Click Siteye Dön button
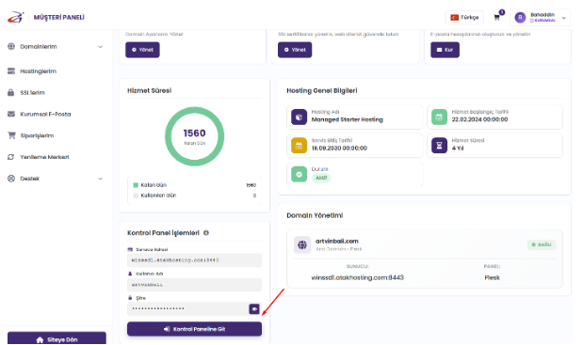Viewport: 583px width, 345px height. (x=57, y=338)
